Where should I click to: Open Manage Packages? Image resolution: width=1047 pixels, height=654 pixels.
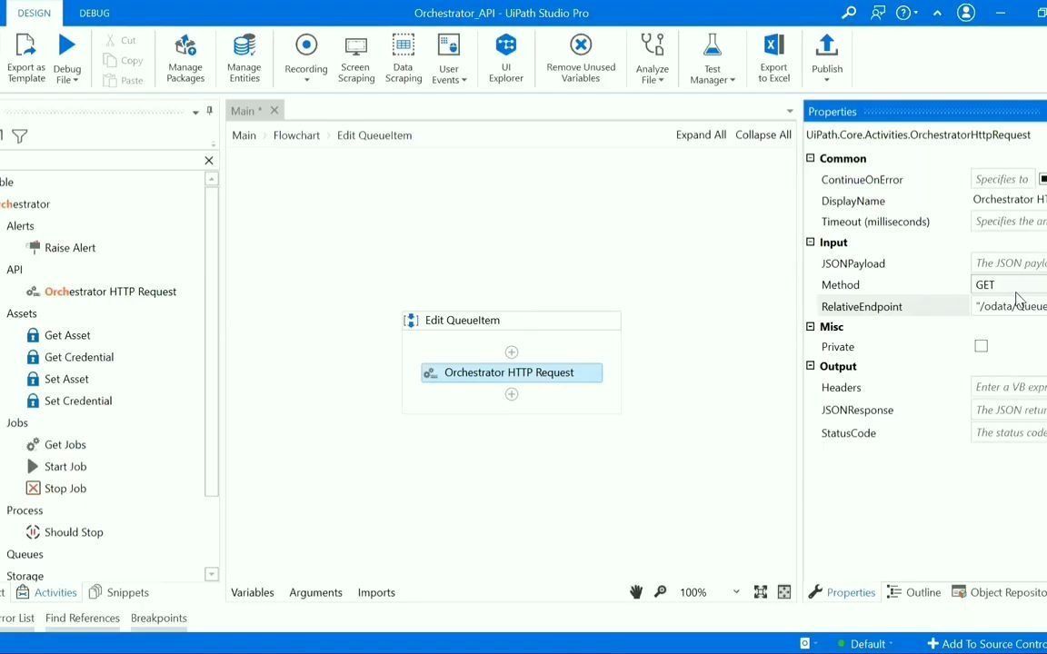coord(185,59)
